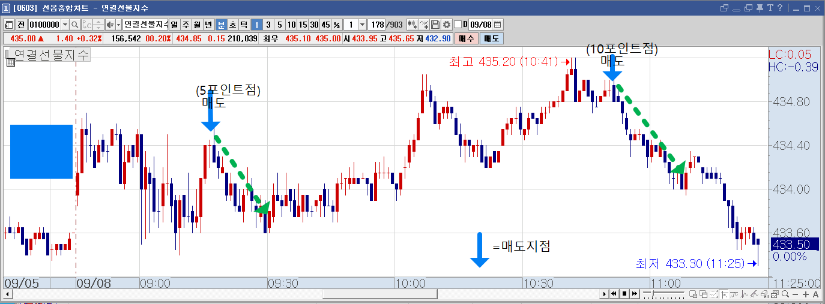Open the panel layout icon at toolbar start

pyautogui.click(x=9, y=25)
